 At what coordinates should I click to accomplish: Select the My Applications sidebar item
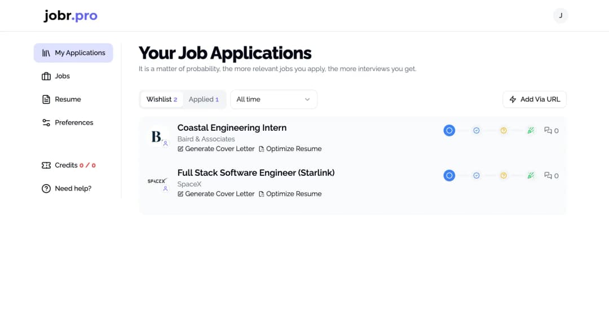coord(73,52)
